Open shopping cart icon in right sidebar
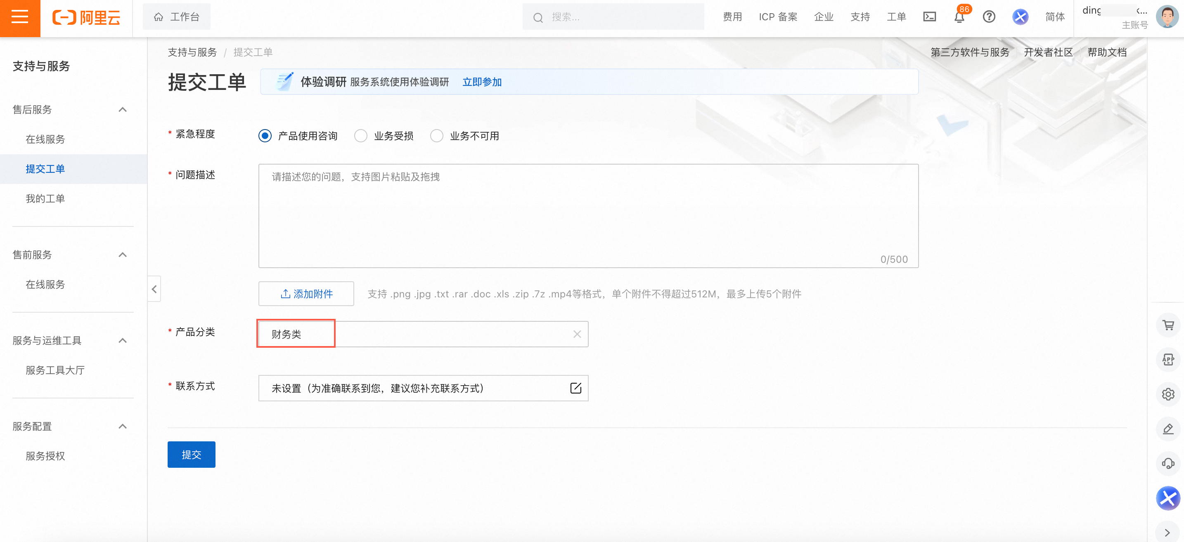The width and height of the screenshot is (1184, 542). pos(1168,325)
